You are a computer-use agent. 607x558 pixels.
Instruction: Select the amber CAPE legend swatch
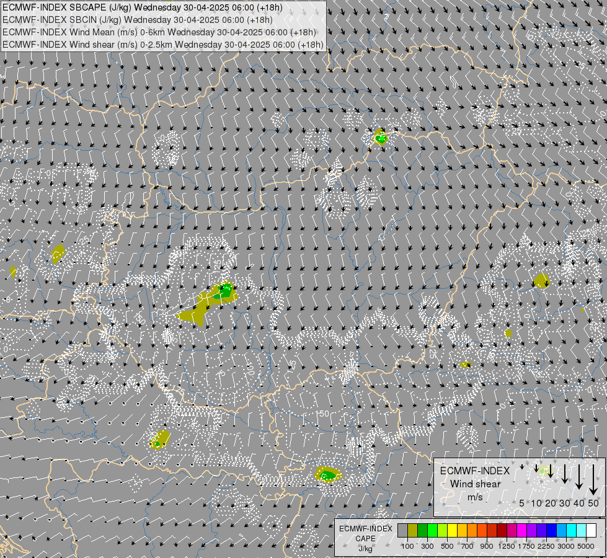(x=462, y=531)
